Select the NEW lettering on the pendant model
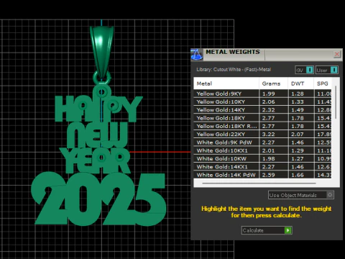Image resolution: width=345 pixels, height=259 pixels. [x=97, y=135]
